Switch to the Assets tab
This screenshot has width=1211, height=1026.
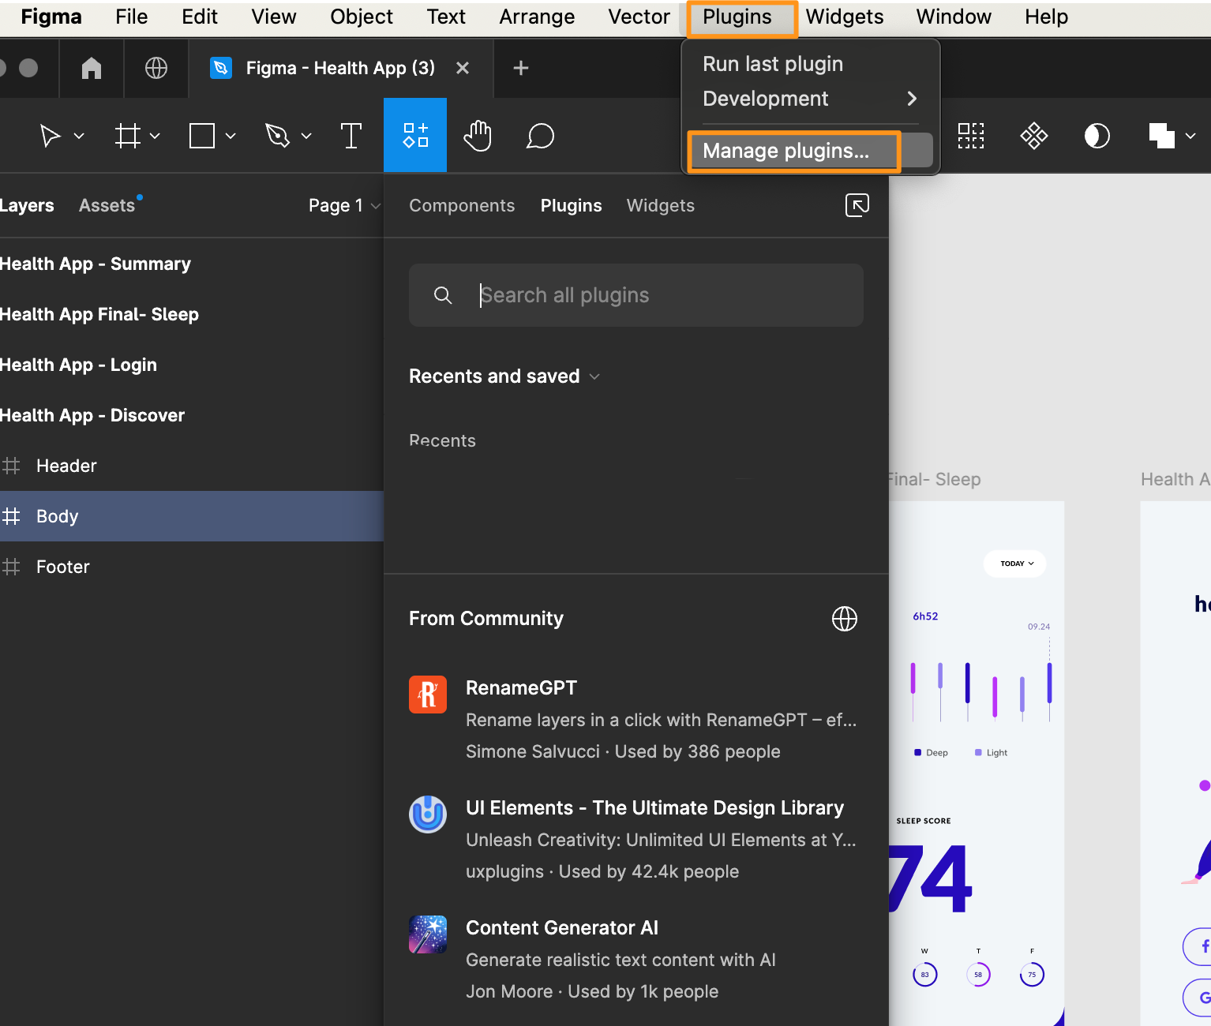pos(107,205)
